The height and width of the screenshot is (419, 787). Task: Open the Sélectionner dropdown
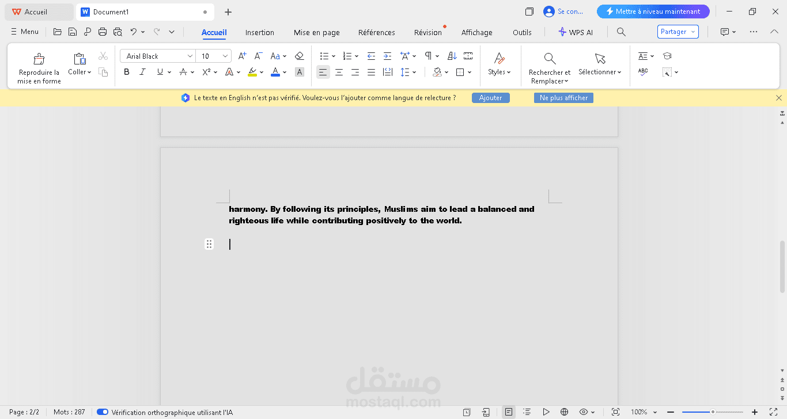[600, 72]
